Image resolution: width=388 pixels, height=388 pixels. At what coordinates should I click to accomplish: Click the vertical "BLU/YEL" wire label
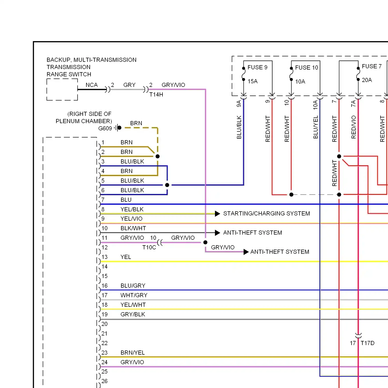point(316,127)
